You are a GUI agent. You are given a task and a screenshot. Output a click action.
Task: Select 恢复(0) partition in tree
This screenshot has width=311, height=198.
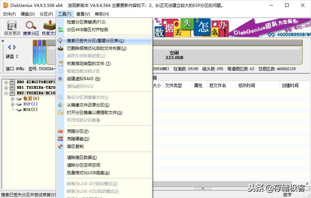31,99
